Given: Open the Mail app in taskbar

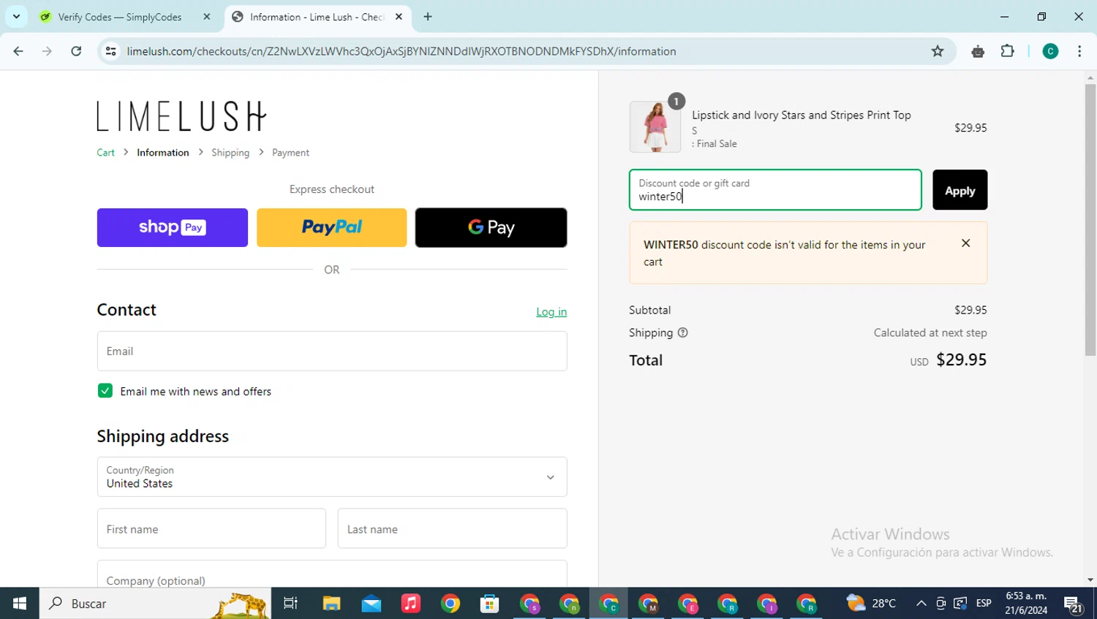Looking at the screenshot, I should (x=372, y=604).
